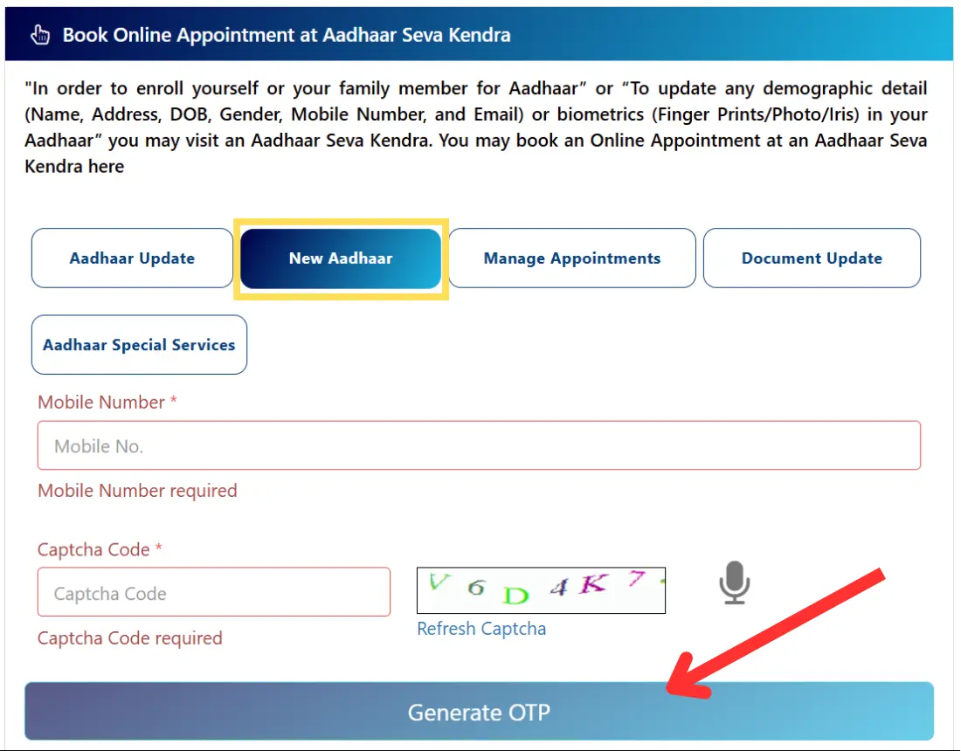Click the captcha image showing V6D4K7

[541, 590]
